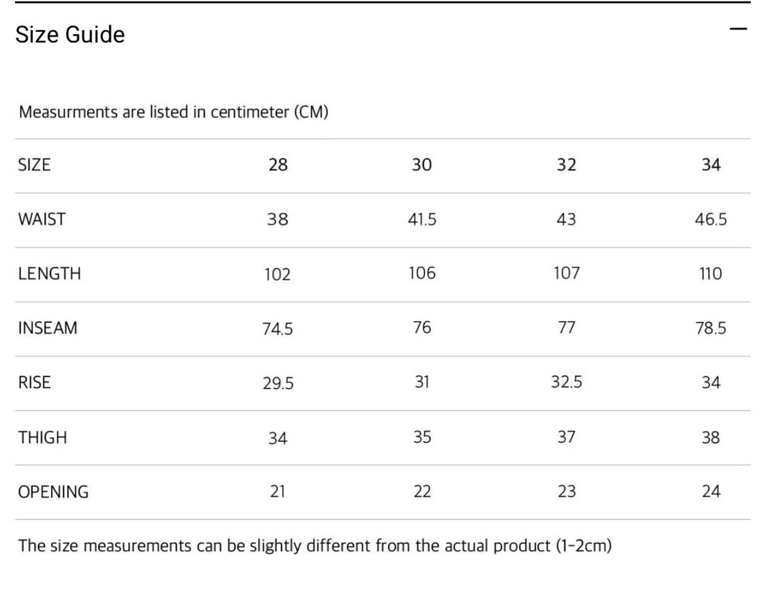Select the size 30 column header
Viewport: 766px width, 595px height.
421,165
